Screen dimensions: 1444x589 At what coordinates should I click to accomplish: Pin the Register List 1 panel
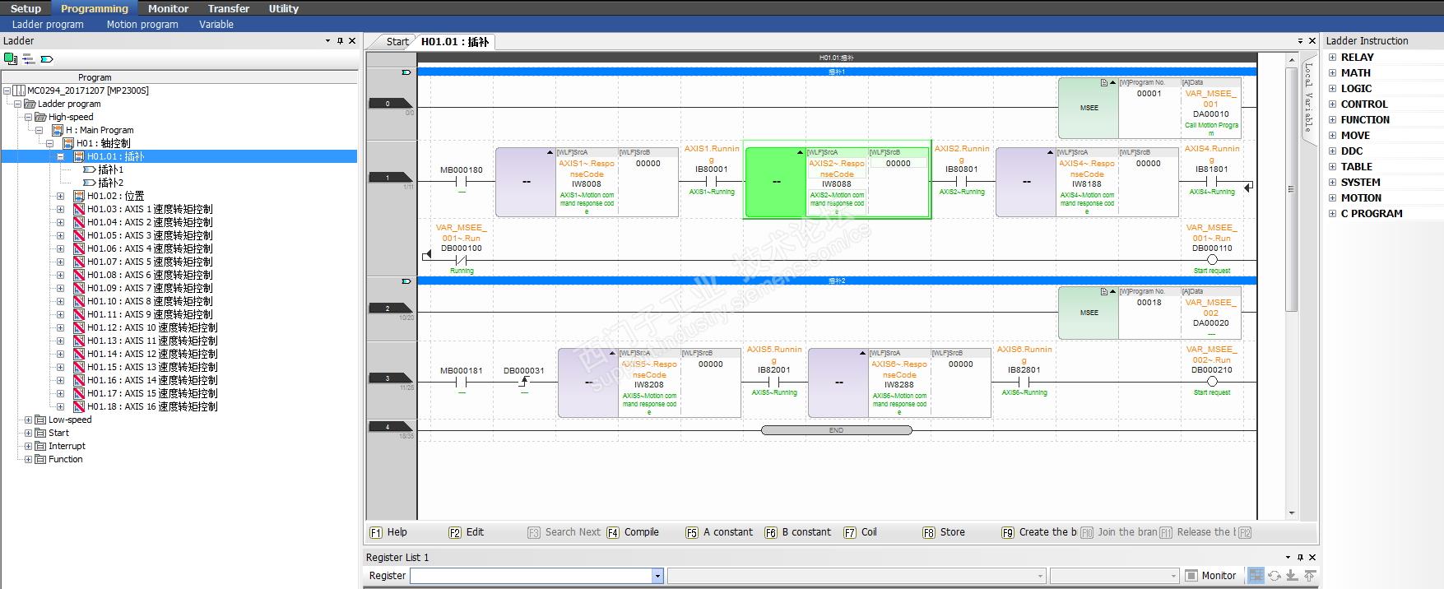1300,557
